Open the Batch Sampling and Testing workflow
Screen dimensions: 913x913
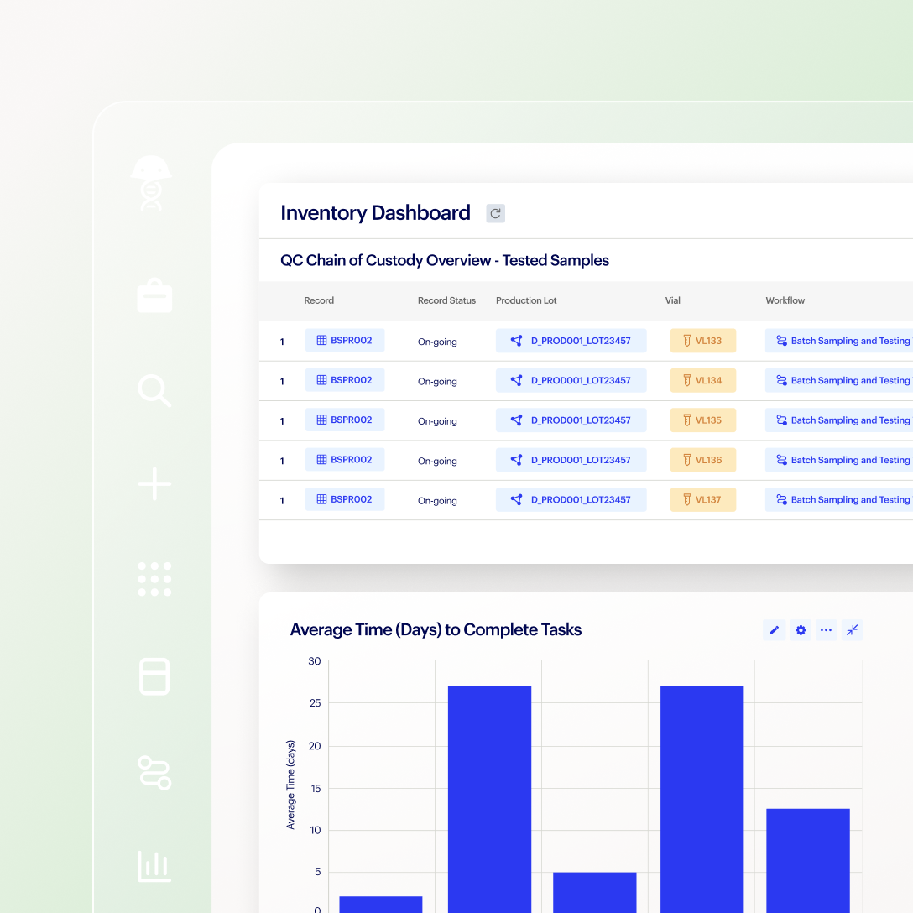(x=839, y=341)
